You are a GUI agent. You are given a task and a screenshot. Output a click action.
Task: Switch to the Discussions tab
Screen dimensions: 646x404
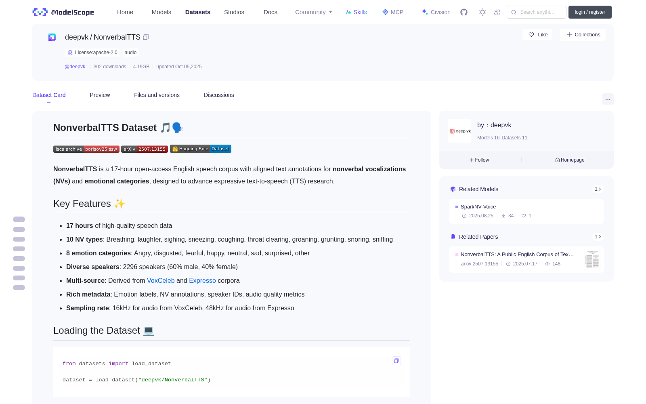pyautogui.click(x=219, y=95)
